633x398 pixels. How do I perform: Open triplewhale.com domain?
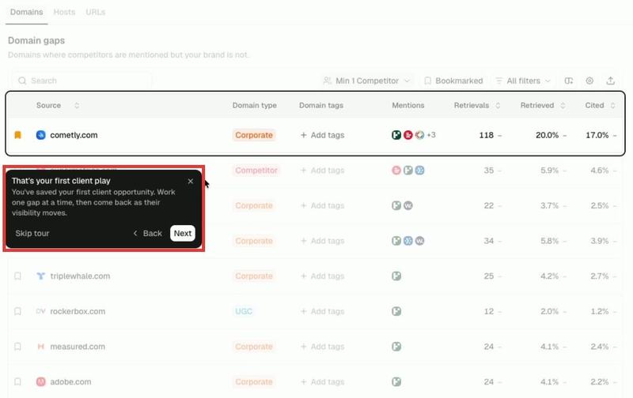[x=80, y=276]
